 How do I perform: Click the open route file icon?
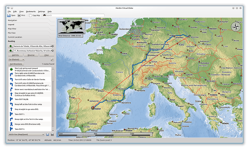(48, 134)
